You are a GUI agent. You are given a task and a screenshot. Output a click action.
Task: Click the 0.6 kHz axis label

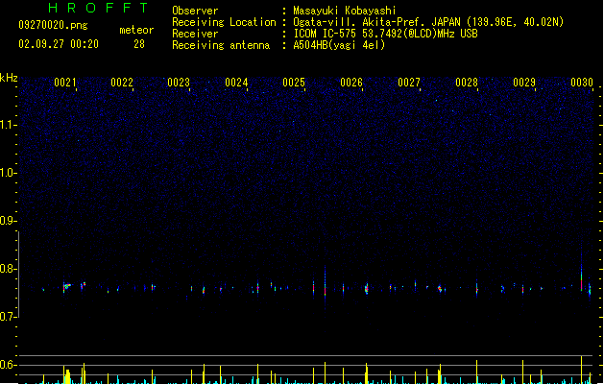tap(9, 365)
